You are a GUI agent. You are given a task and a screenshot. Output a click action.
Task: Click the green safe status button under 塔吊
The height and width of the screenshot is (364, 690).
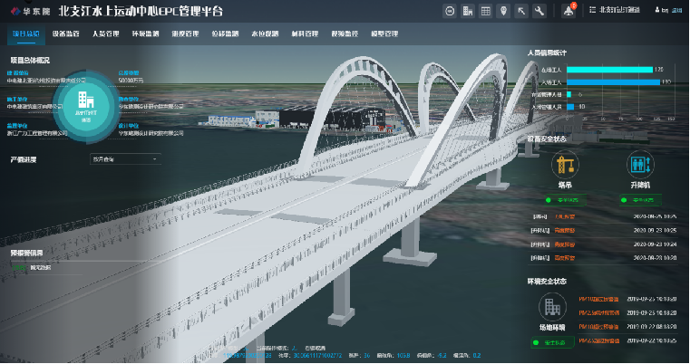(x=567, y=199)
